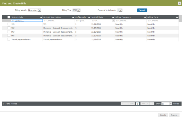This screenshot has width=182, height=119.
Task: Open Billing Frequency column options icon
Action: 145,17
